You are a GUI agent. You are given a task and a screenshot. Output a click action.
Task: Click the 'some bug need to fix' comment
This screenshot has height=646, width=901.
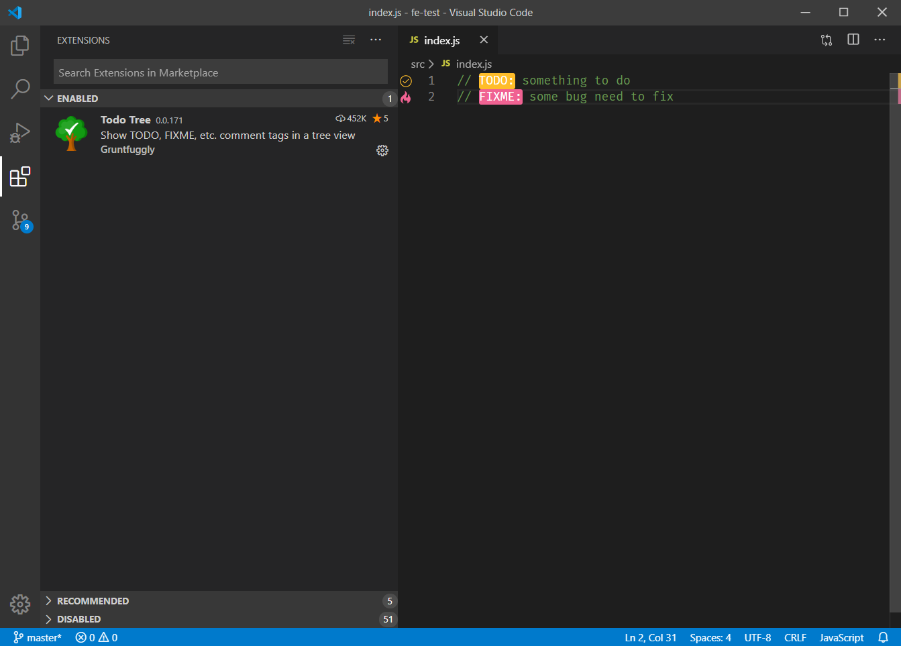pos(601,97)
